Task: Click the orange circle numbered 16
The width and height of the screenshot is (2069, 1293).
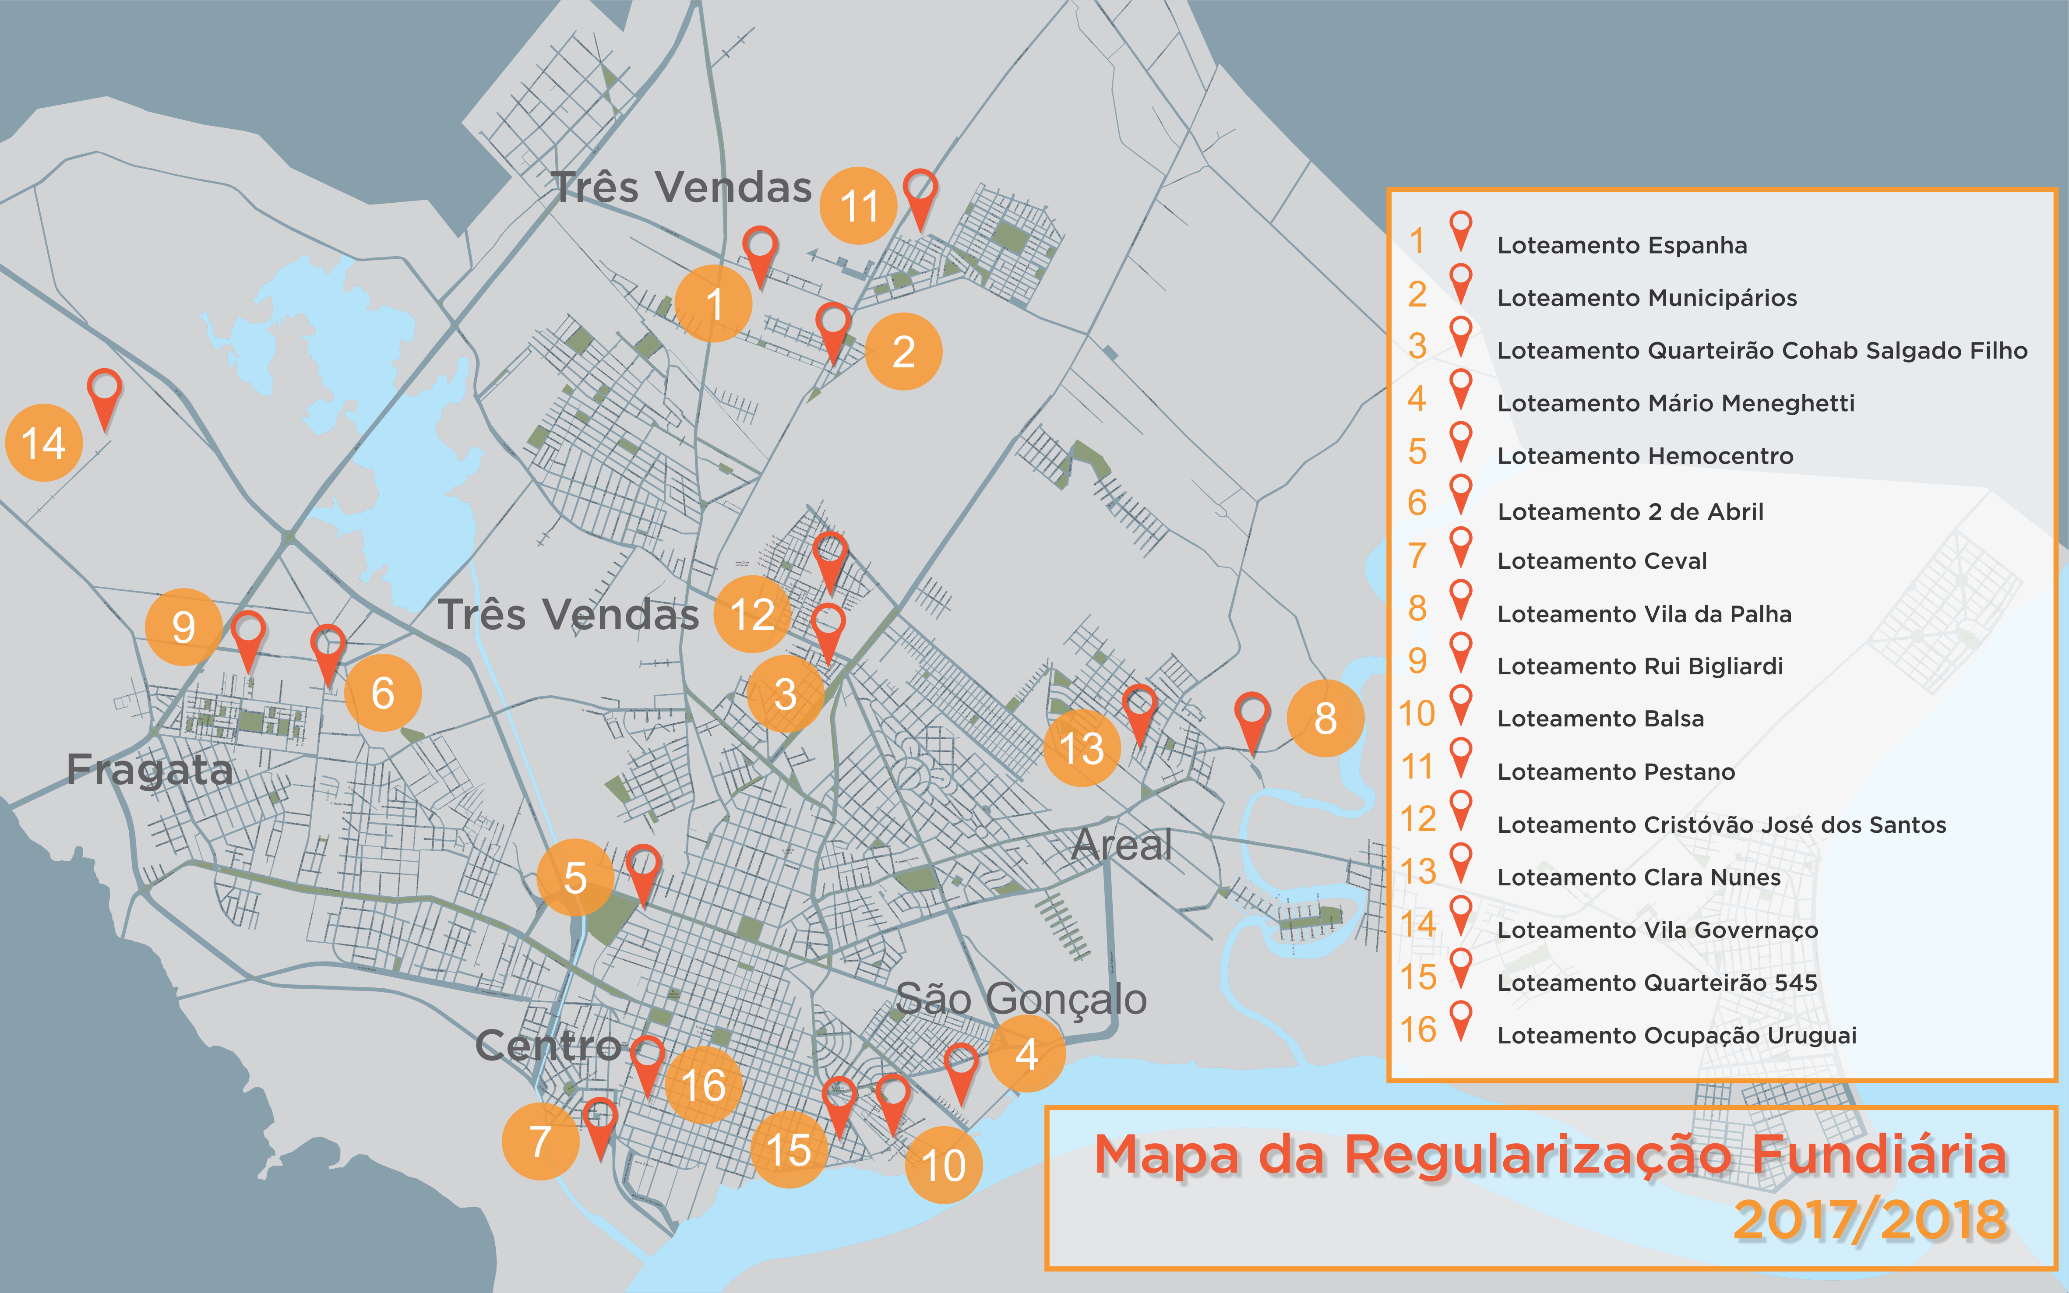Action: 703,1085
